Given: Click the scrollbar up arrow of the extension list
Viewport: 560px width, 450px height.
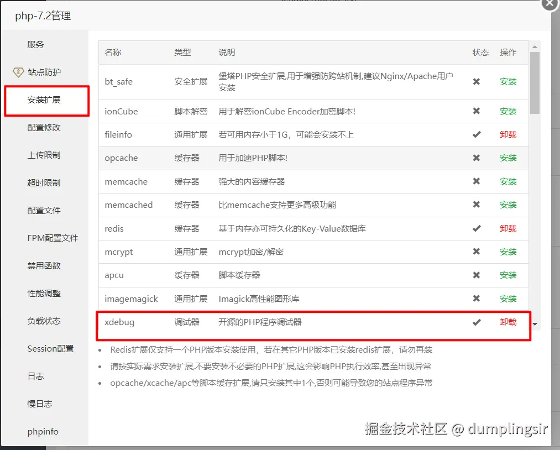Looking at the screenshot, I should (x=535, y=47).
